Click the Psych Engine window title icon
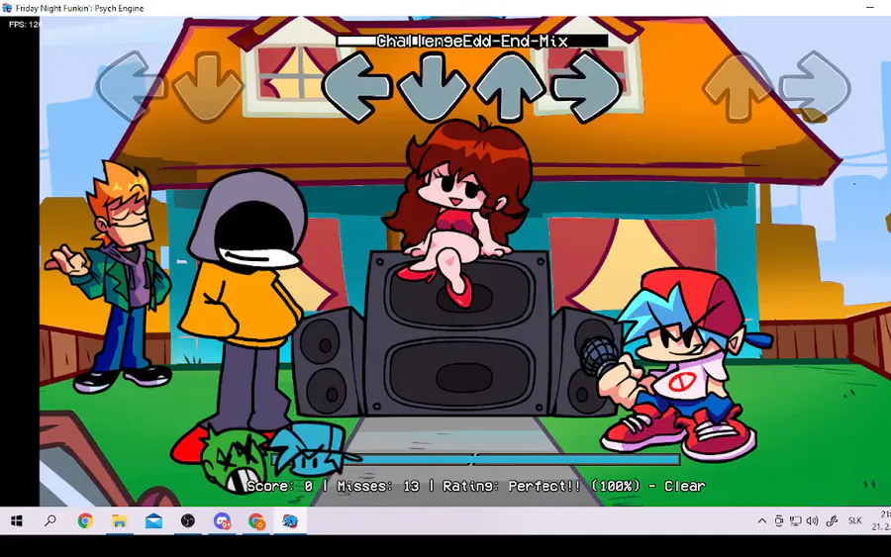The width and height of the screenshot is (891, 557). pyautogui.click(x=7, y=8)
